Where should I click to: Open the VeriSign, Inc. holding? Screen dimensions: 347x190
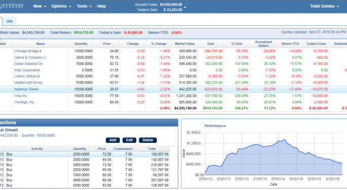(x=25, y=102)
